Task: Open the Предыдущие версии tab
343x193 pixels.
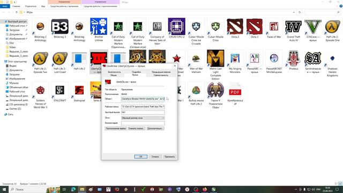Action: (x=161, y=72)
